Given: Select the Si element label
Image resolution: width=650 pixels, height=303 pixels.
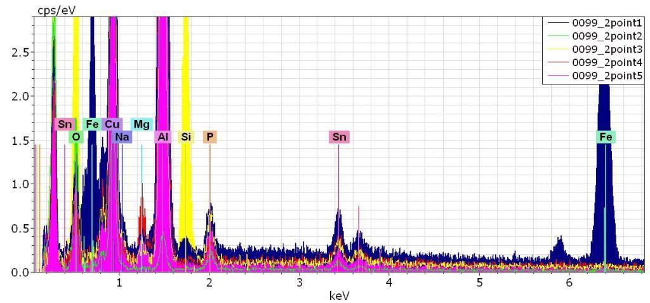Looking at the screenshot, I should (186, 137).
